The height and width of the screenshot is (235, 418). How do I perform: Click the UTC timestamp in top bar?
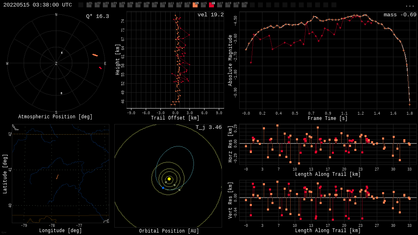coord(38,5)
